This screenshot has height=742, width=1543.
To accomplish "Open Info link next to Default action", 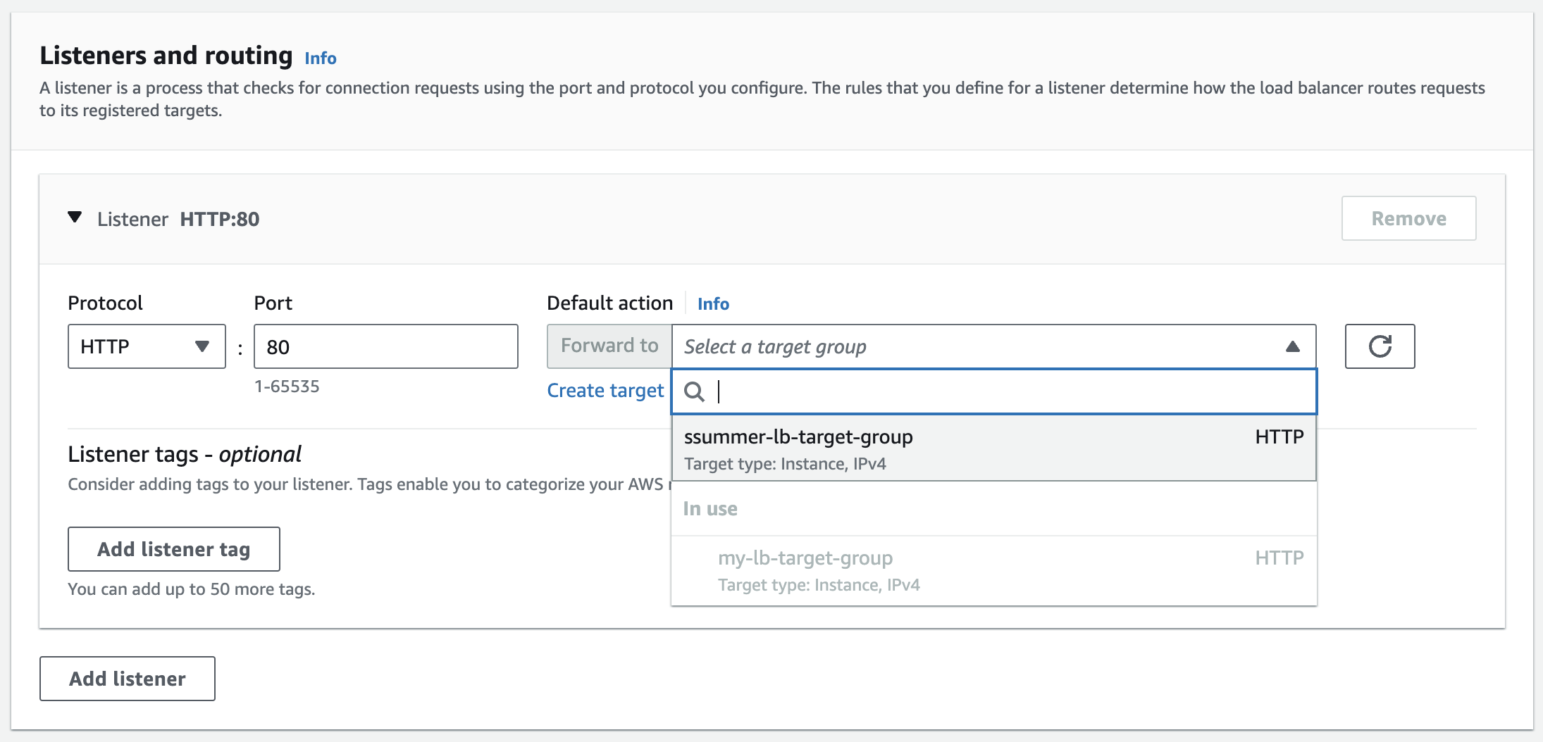I will coord(713,304).
